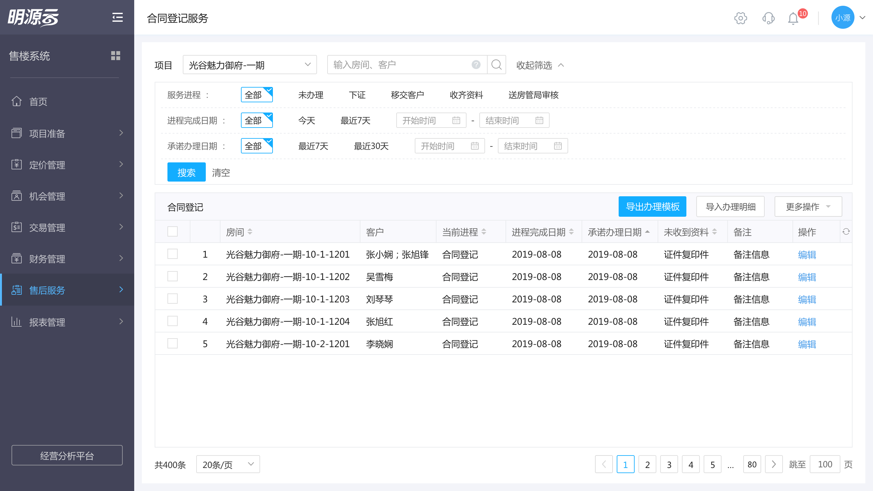Screen dimensions: 873x491
Task: Click the search magnifier icon
Action: pyautogui.click(x=497, y=65)
